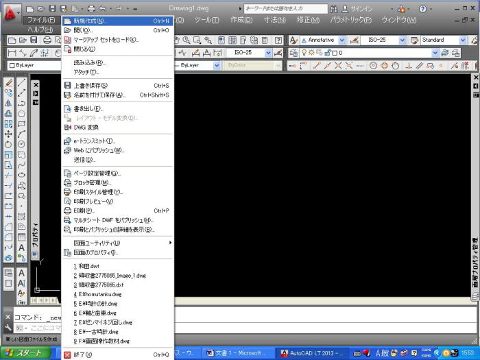Select the Chamfer tool
Viewport: 480px width, 360px height.
[8, 227]
